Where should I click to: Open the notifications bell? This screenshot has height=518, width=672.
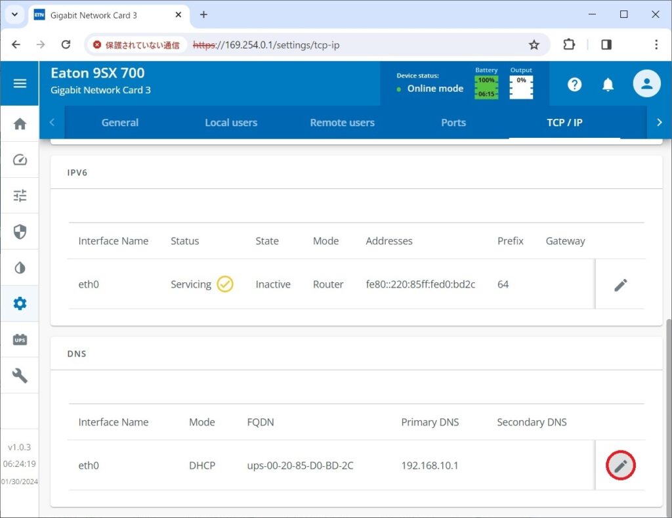608,85
